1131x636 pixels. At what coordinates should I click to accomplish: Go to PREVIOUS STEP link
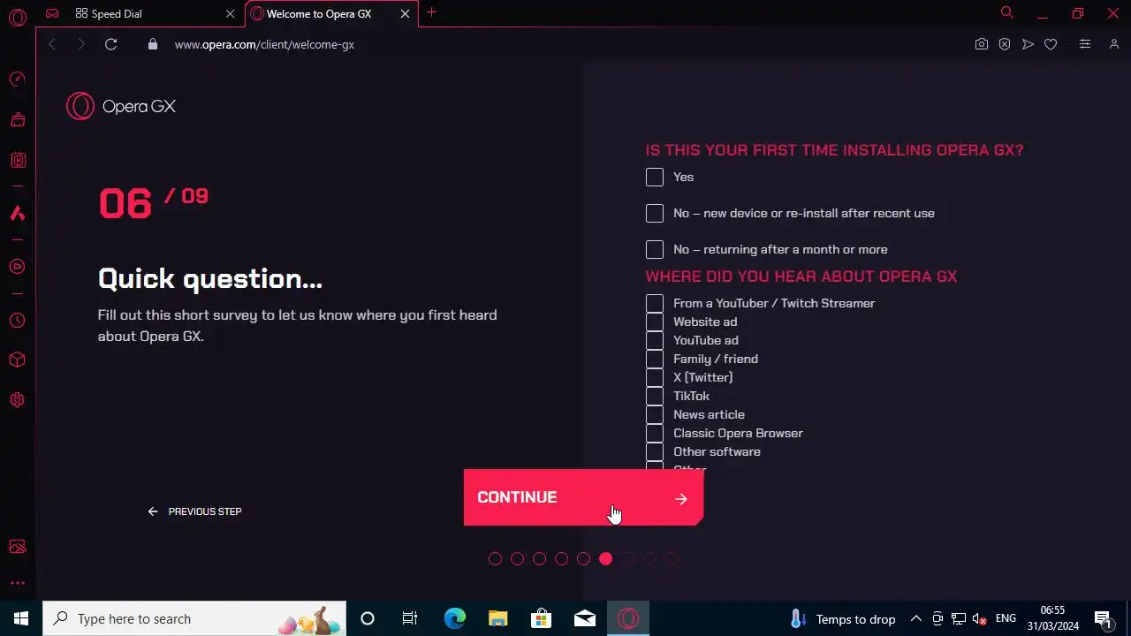(x=195, y=511)
